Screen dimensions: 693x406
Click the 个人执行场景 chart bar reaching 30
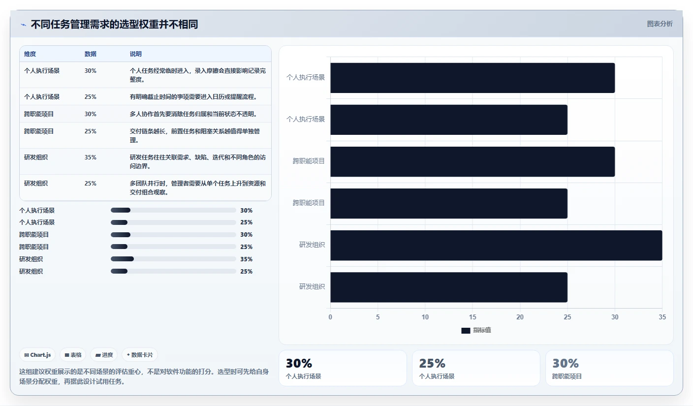click(x=472, y=78)
